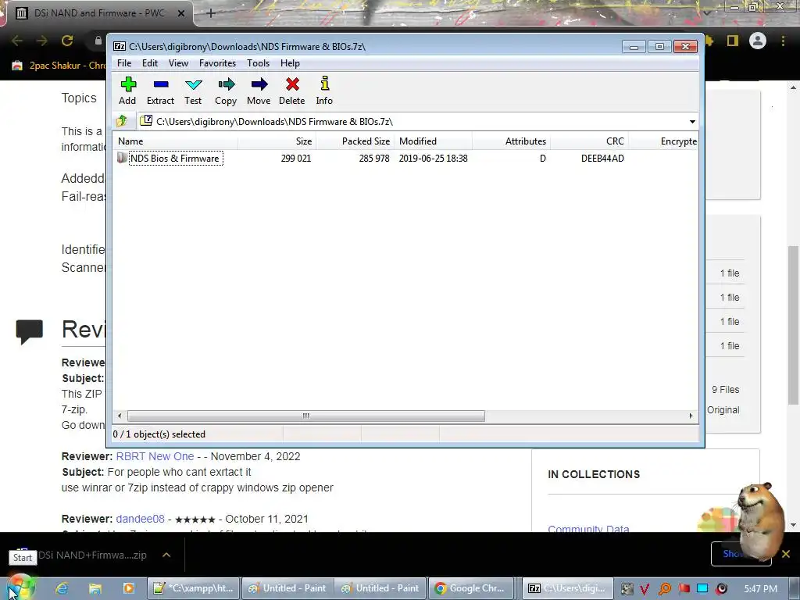Viewport: 800px width, 600px height.
Task: Open Chrome profile avatar
Action: (758, 41)
